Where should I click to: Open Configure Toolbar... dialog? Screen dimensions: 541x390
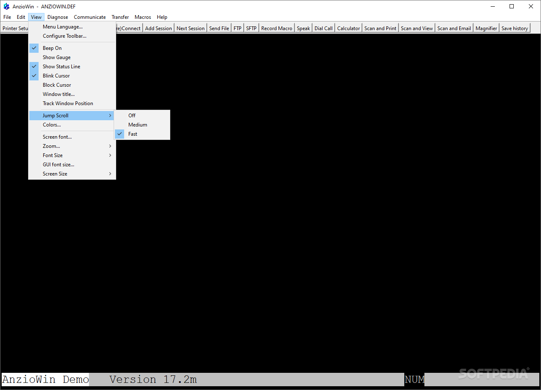pos(72,36)
